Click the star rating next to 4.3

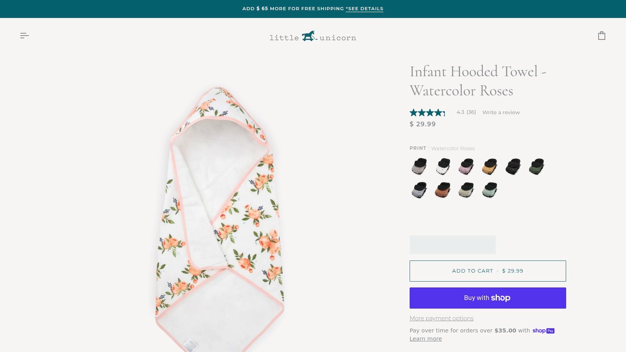tap(427, 113)
